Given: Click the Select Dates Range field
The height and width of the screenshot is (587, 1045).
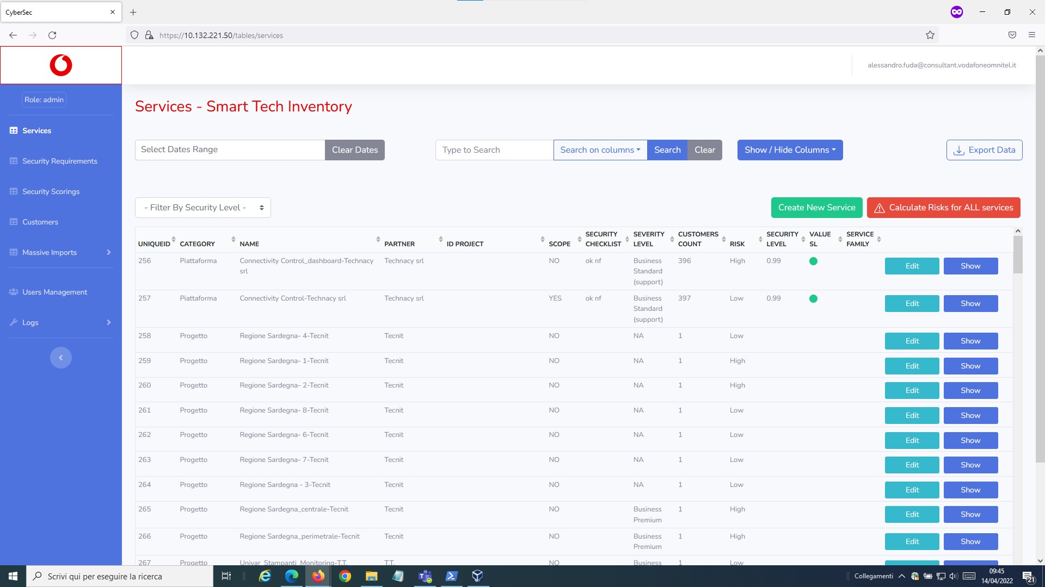Looking at the screenshot, I should tap(230, 150).
